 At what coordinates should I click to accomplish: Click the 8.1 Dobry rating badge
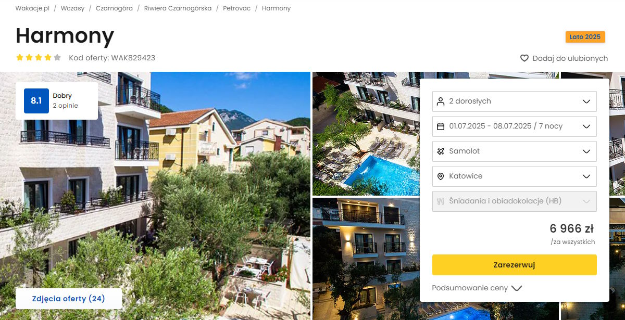[x=57, y=101]
